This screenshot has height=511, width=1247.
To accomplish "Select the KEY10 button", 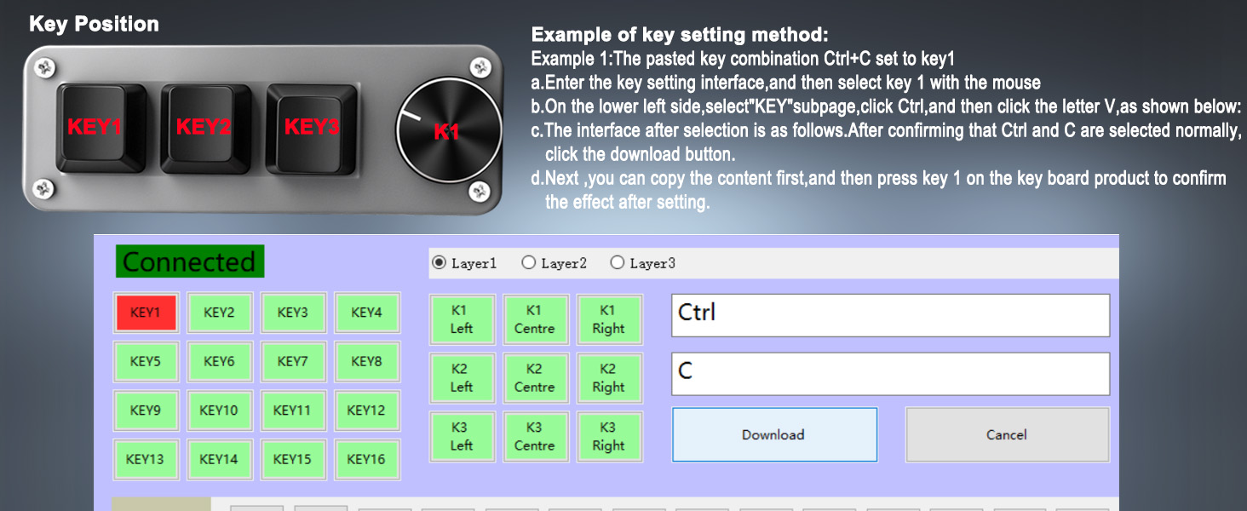I will coord(219,411).
